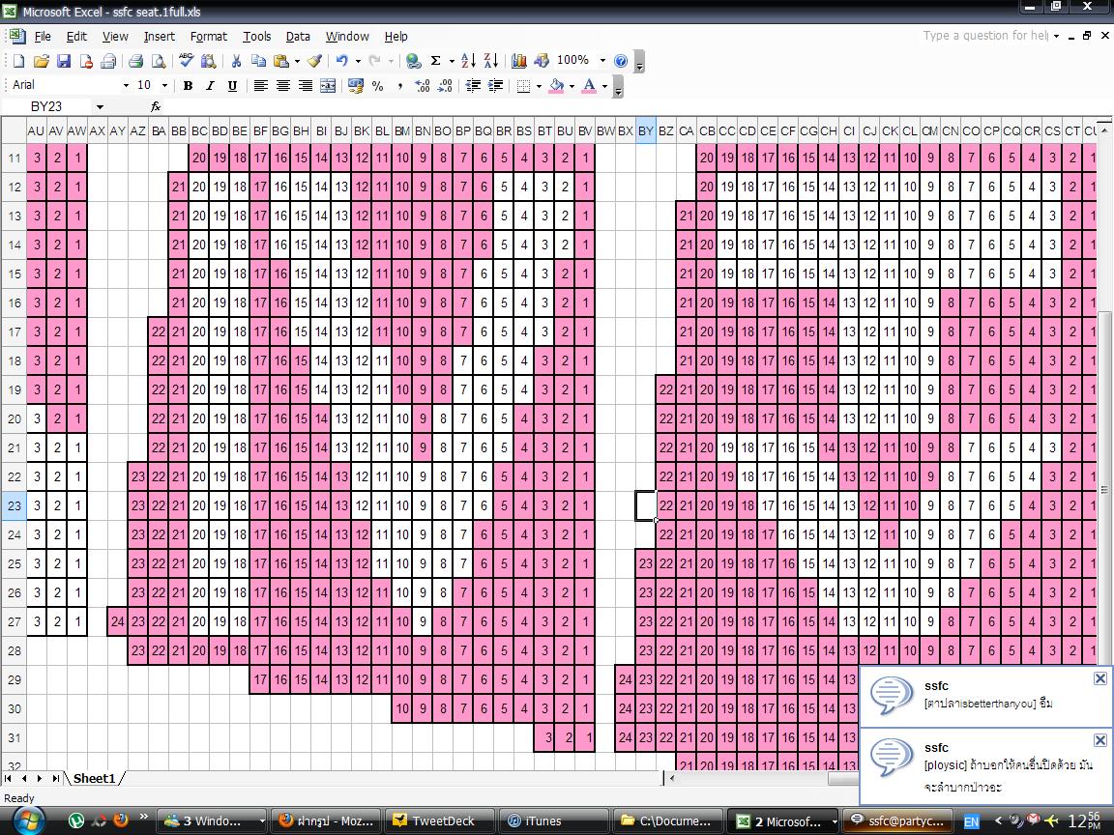
Task: Click the Type a question for help box
Action: (x=985, y=36)
